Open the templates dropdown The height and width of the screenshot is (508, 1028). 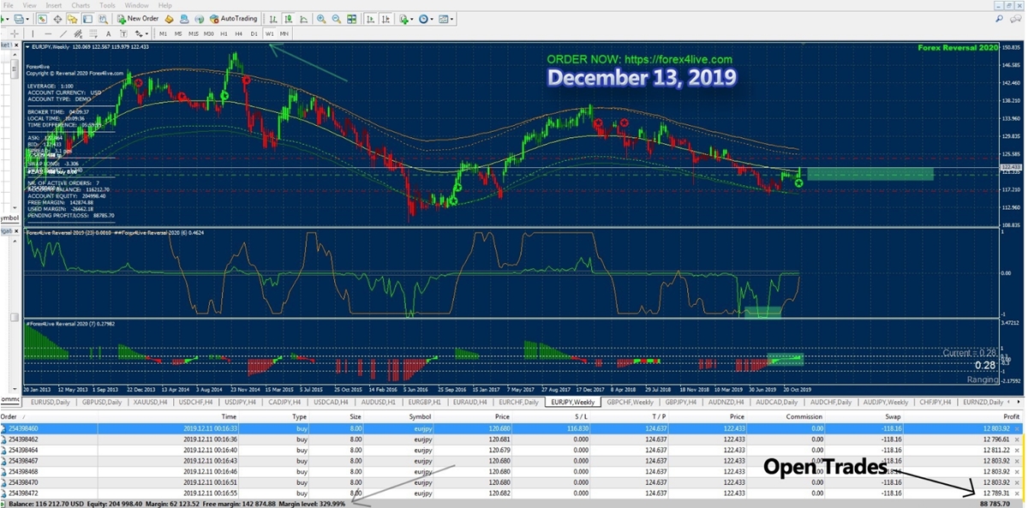click(451, 18)
